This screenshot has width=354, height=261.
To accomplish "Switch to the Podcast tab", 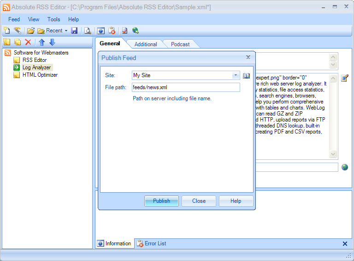I will click(x=180, y=44).
